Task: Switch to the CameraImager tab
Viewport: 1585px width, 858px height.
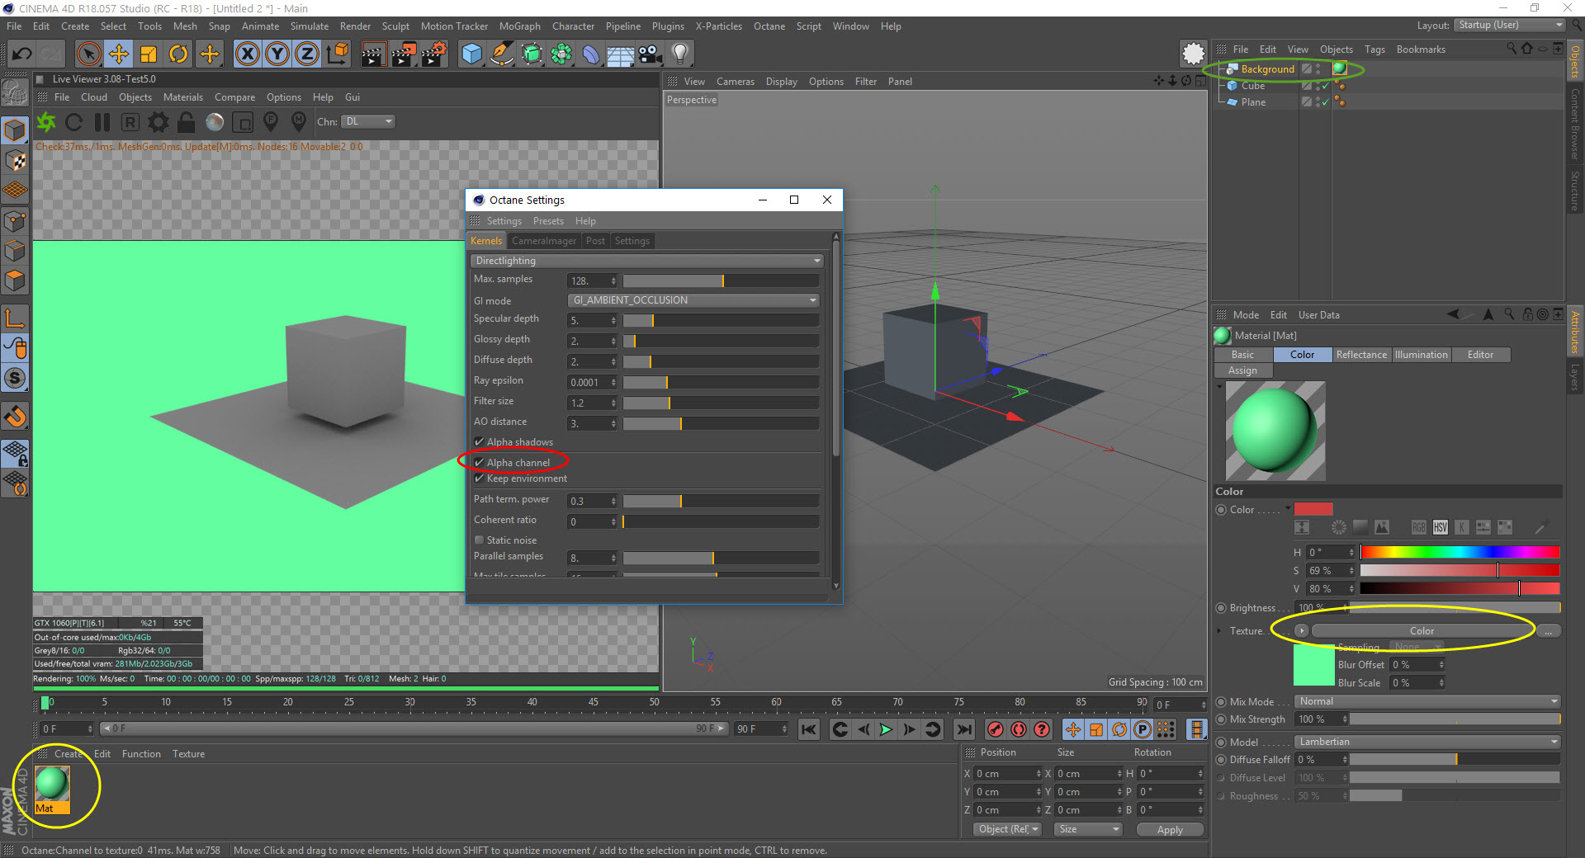Action: (543, 241)
